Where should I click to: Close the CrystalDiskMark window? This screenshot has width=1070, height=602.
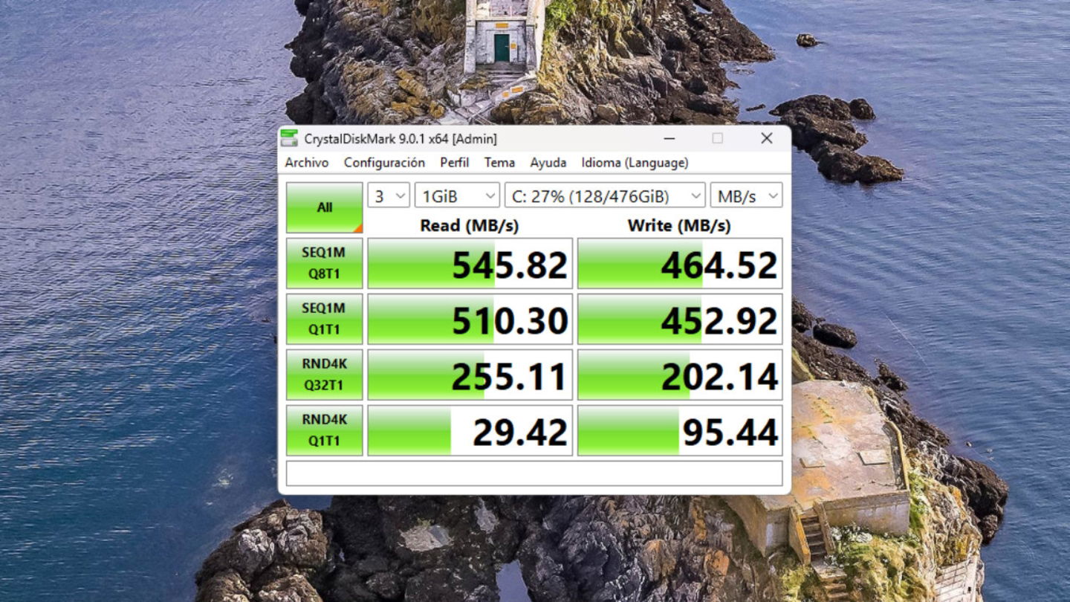click(x=767, y=138)
